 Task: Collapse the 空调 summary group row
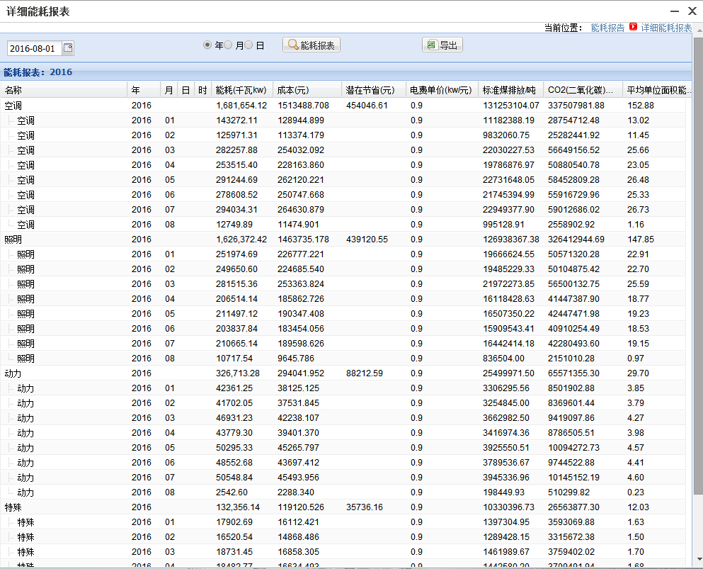coord(13,106)
